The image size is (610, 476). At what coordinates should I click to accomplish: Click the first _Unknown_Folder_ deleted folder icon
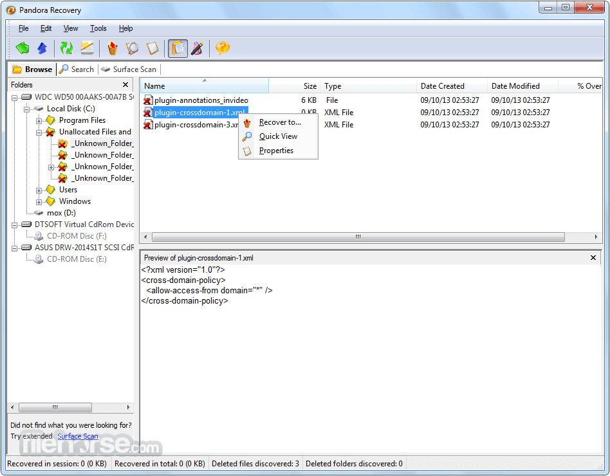(x=62, y=144)
